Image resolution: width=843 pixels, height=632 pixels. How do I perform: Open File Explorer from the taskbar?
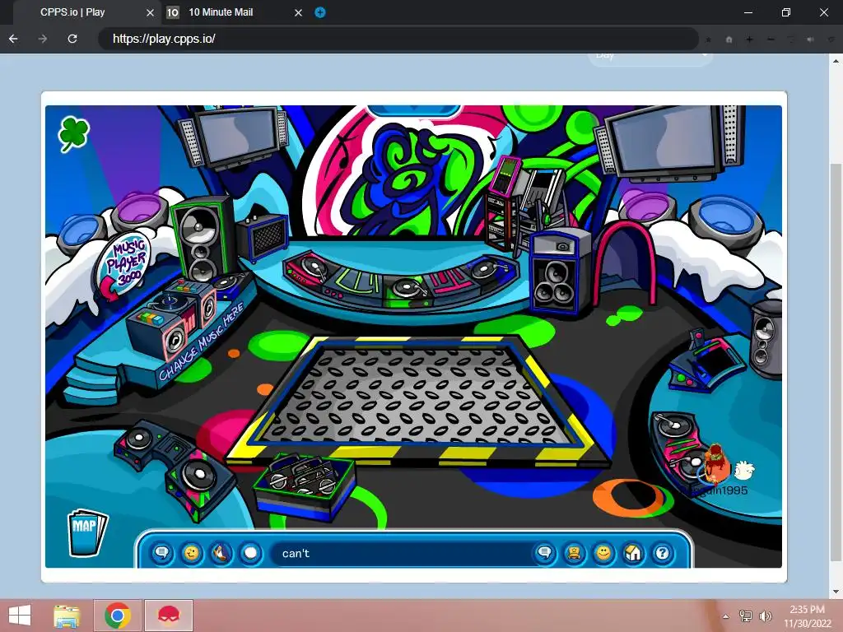click(x=67, y=616)
